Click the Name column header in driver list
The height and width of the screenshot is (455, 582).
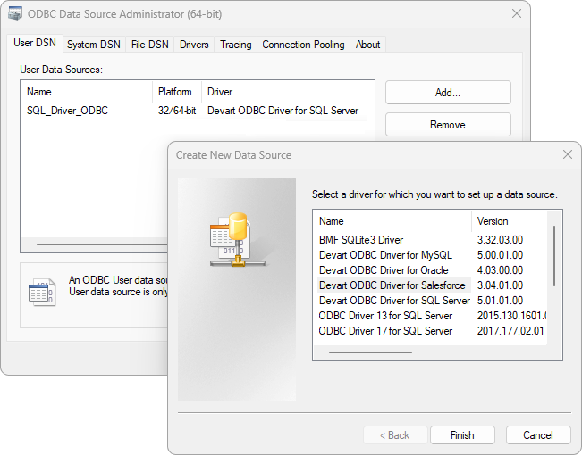(x=392, y=221)
